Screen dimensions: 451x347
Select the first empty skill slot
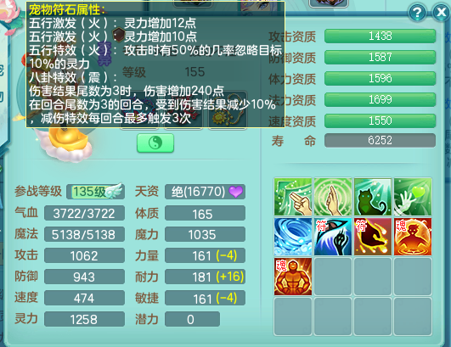333,277
